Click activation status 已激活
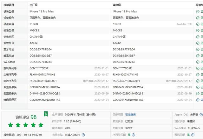 (x=129, y=121)
